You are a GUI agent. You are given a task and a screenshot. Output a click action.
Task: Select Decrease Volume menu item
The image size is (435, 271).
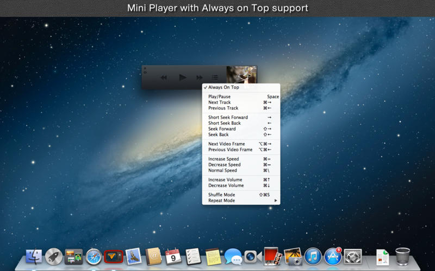[241, 185]
